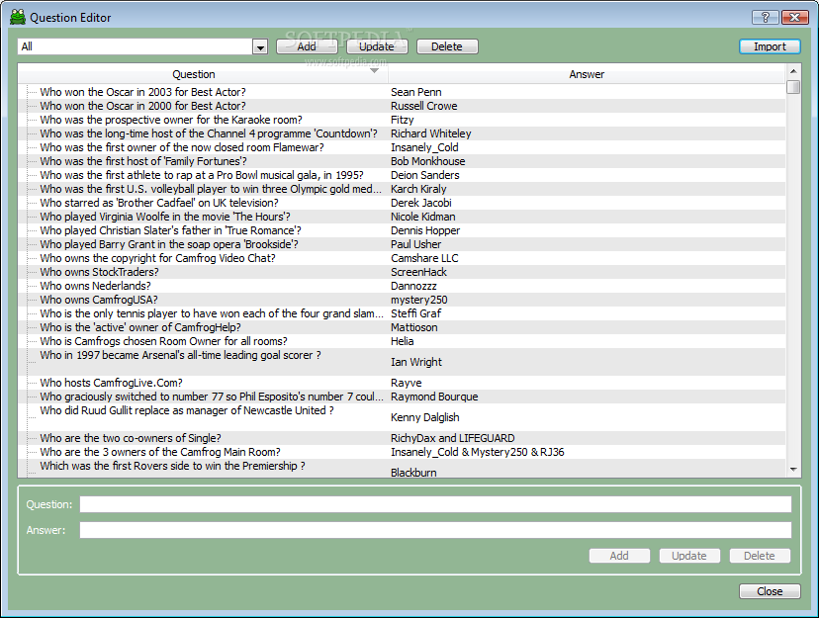Click the answer 'Camshare LLC'

pyautogui.click(x=424, y=258)
